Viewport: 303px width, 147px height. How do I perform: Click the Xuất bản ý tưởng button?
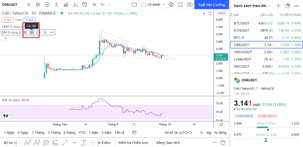point(211,5)
